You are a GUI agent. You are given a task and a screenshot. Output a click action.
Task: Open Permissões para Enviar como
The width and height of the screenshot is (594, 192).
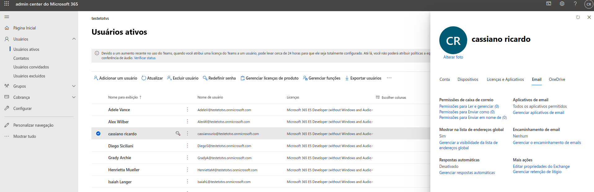pos(467,112)
